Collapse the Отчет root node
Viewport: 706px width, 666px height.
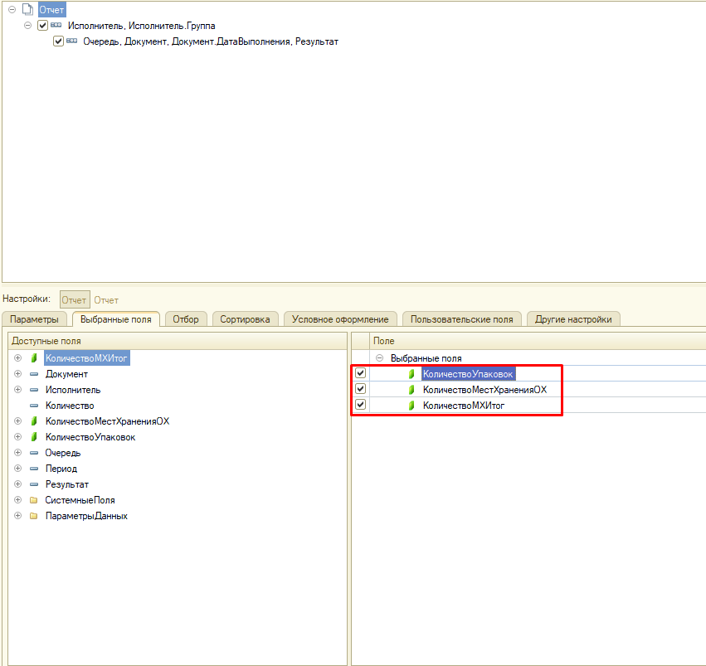coord(12,9)
